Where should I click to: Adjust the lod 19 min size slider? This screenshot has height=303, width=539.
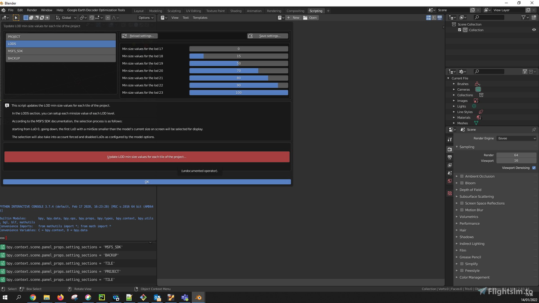[238, 63]
